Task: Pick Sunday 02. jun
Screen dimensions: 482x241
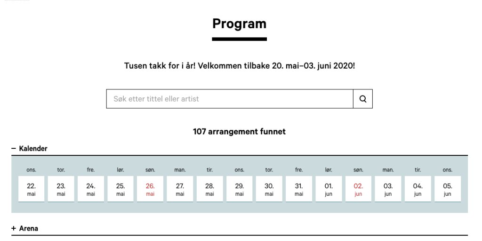Action: [x=358, y=189]
